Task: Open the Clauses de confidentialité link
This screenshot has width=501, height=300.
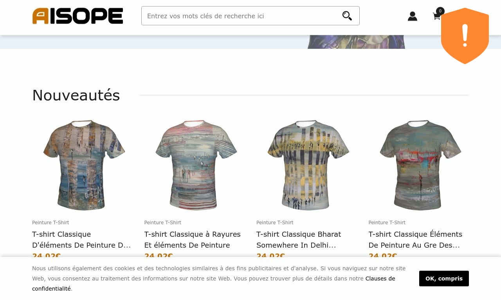Action: click(x=213, y=284)
